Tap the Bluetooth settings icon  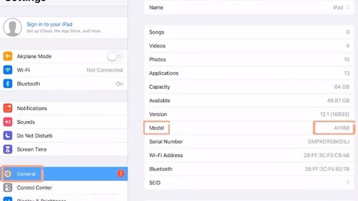click(8, 84)
